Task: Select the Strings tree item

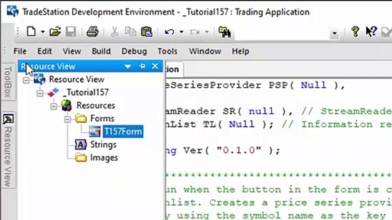Action: point(103,145)
